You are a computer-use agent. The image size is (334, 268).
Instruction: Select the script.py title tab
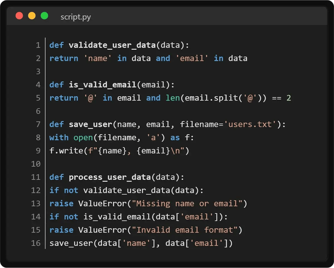coord(76,17)
